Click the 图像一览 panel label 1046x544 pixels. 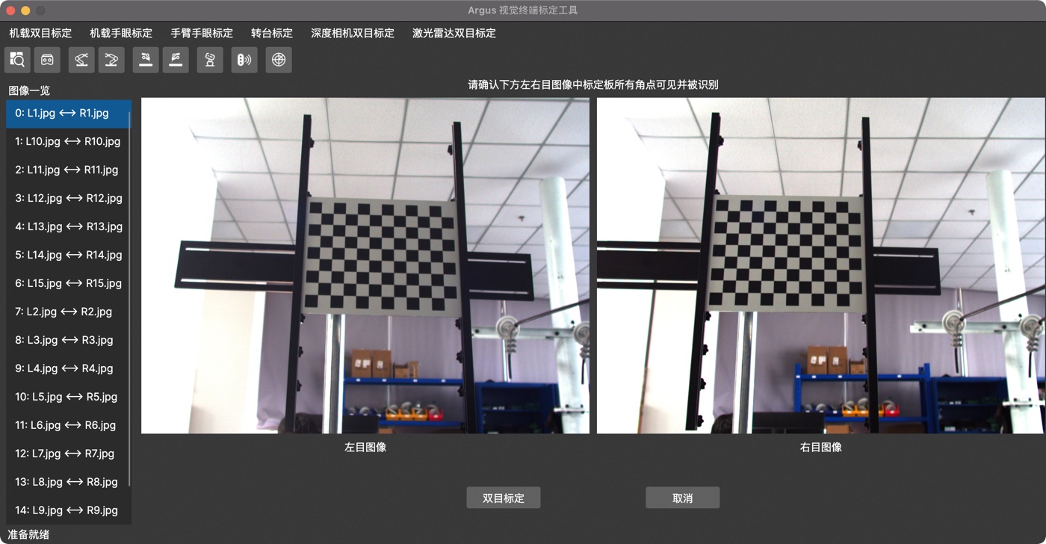(x=29, y=90)
